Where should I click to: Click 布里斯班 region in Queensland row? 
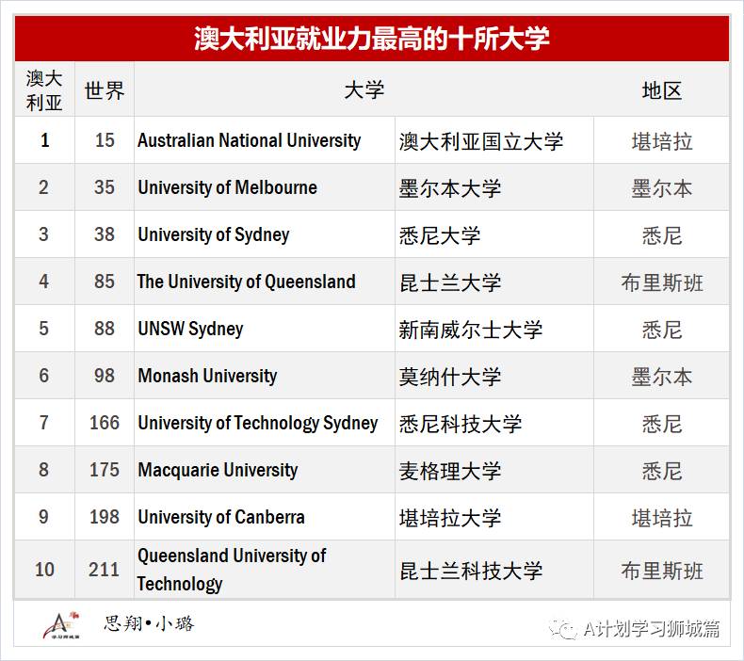click(x=662, y=282)
